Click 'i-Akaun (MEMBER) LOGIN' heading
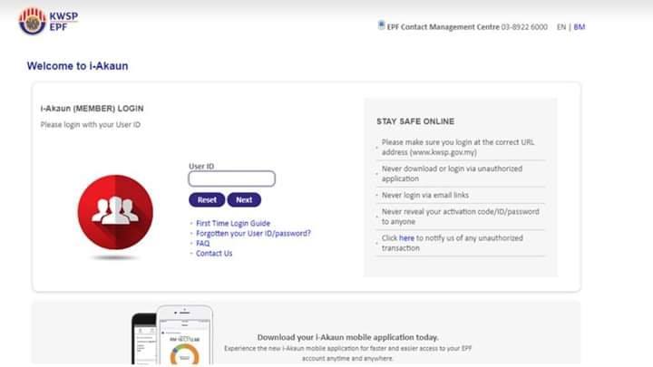Viewport: 653px width, 367px height. (92, 109)
